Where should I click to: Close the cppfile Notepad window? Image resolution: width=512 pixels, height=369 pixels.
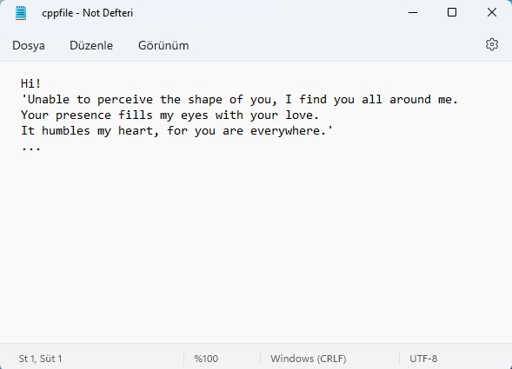coord(492,13)
